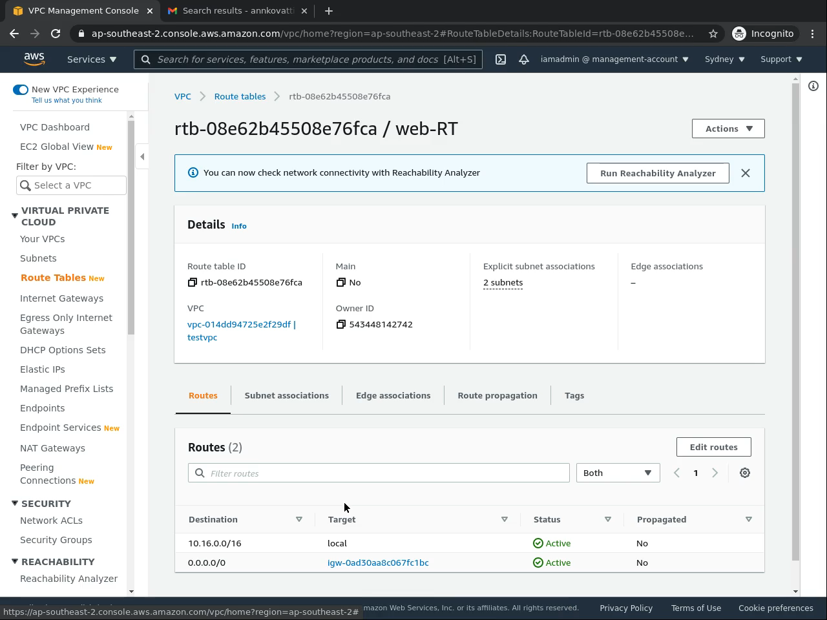The image size is (827, 620).
Task: Copy the Route table ID
Action: (x=192, y=282)
